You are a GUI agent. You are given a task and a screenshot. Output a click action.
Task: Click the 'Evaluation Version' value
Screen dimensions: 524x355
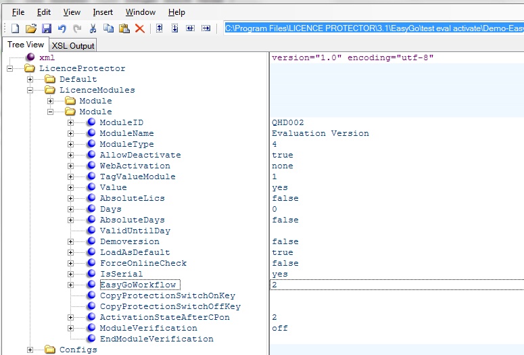pos(320,133)
